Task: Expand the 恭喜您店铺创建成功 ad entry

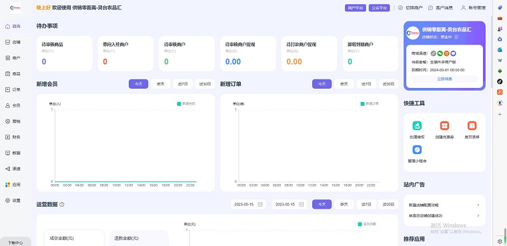Action: (444, 215)
